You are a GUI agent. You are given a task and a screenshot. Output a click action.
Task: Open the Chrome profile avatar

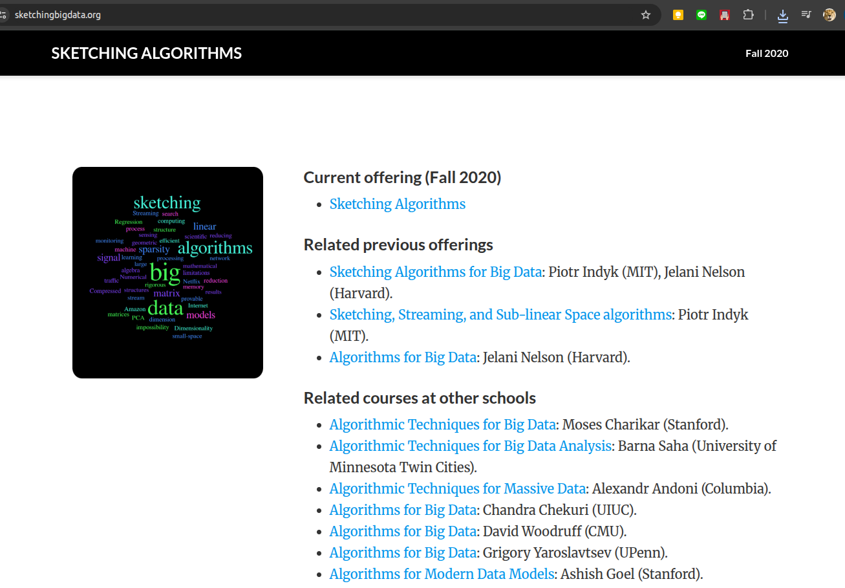click(829, 15)
